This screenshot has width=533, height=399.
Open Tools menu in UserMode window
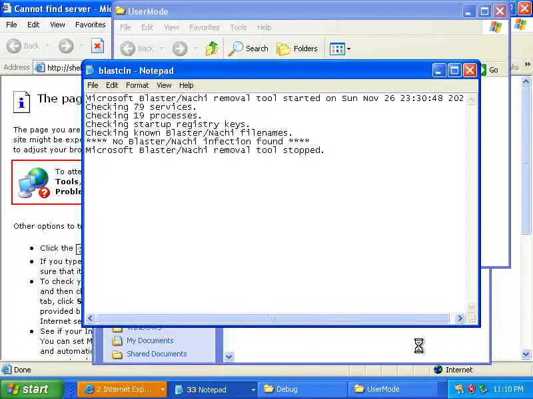coord(238,27)
